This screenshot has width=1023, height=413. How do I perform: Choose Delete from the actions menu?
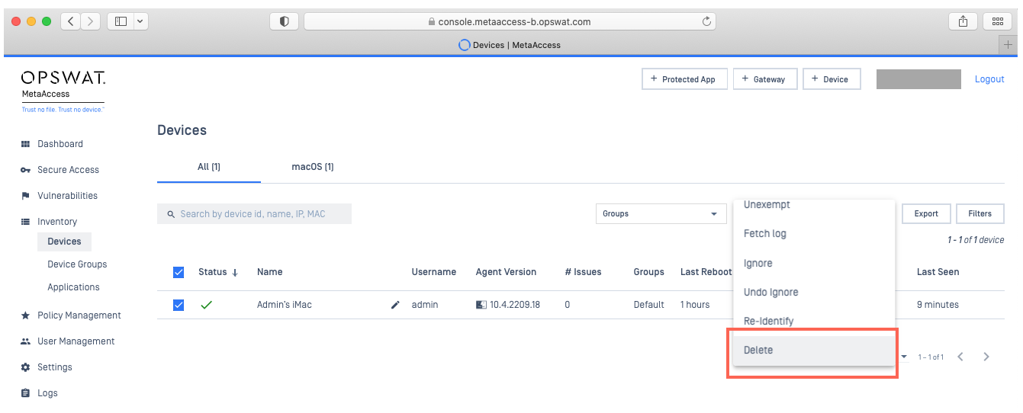814,350
